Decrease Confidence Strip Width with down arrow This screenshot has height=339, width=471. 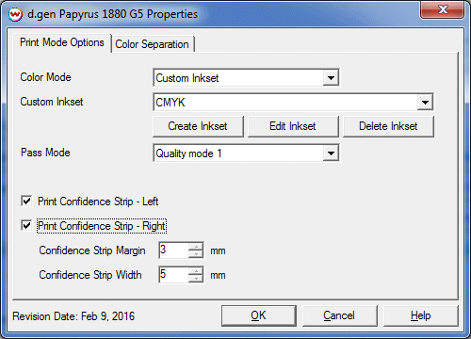(x=196, y=279)
